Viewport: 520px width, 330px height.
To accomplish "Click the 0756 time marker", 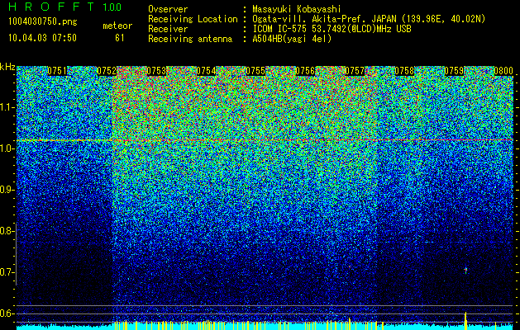I will point(305,71).
